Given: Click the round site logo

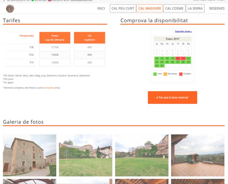Looking at the screenshot, I should pos(10,9).
